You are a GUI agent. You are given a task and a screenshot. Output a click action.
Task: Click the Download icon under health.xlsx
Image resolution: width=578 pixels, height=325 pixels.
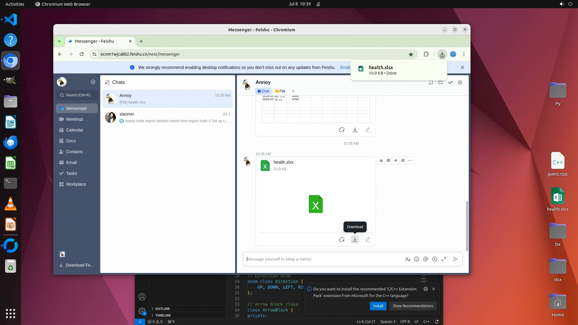coord(355,240)
